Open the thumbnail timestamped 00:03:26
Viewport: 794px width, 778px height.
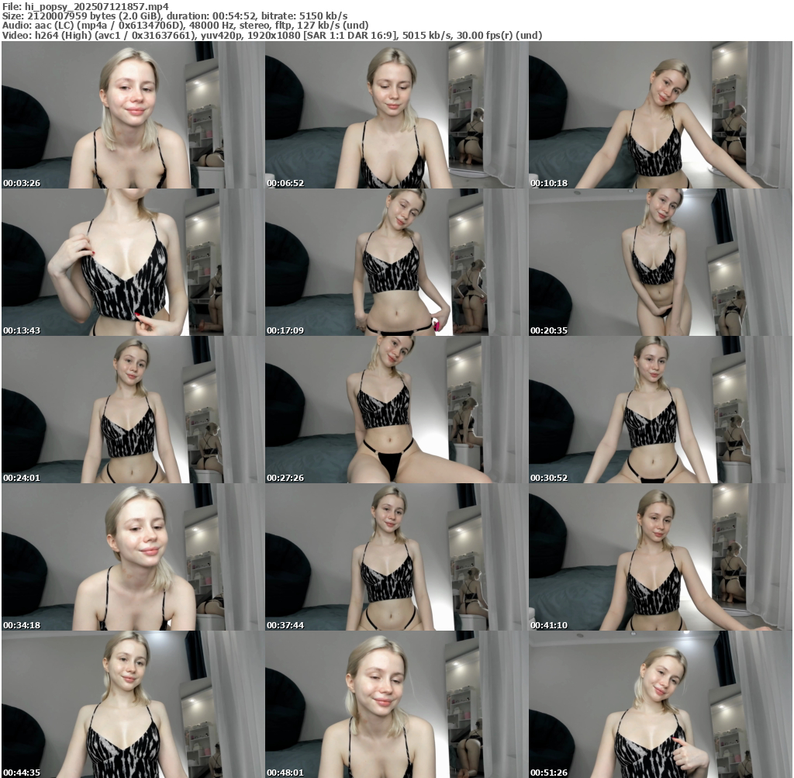(133, 115)
